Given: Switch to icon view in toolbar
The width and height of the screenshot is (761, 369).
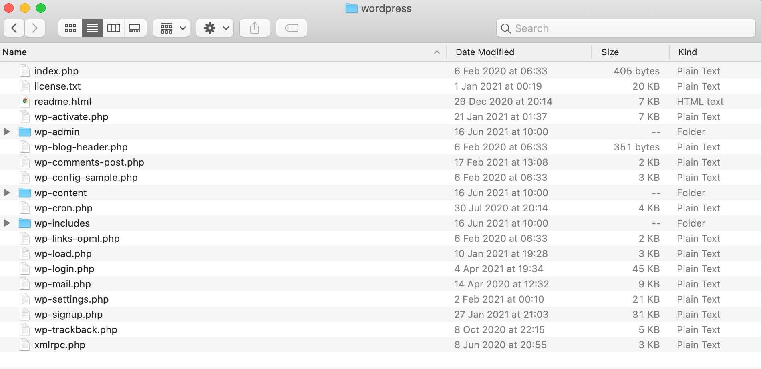Looking at the screenshot, I should [x=70, y=28].
